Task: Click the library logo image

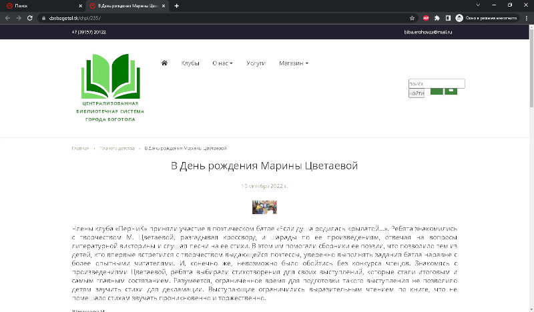Action: coord(110,88)
